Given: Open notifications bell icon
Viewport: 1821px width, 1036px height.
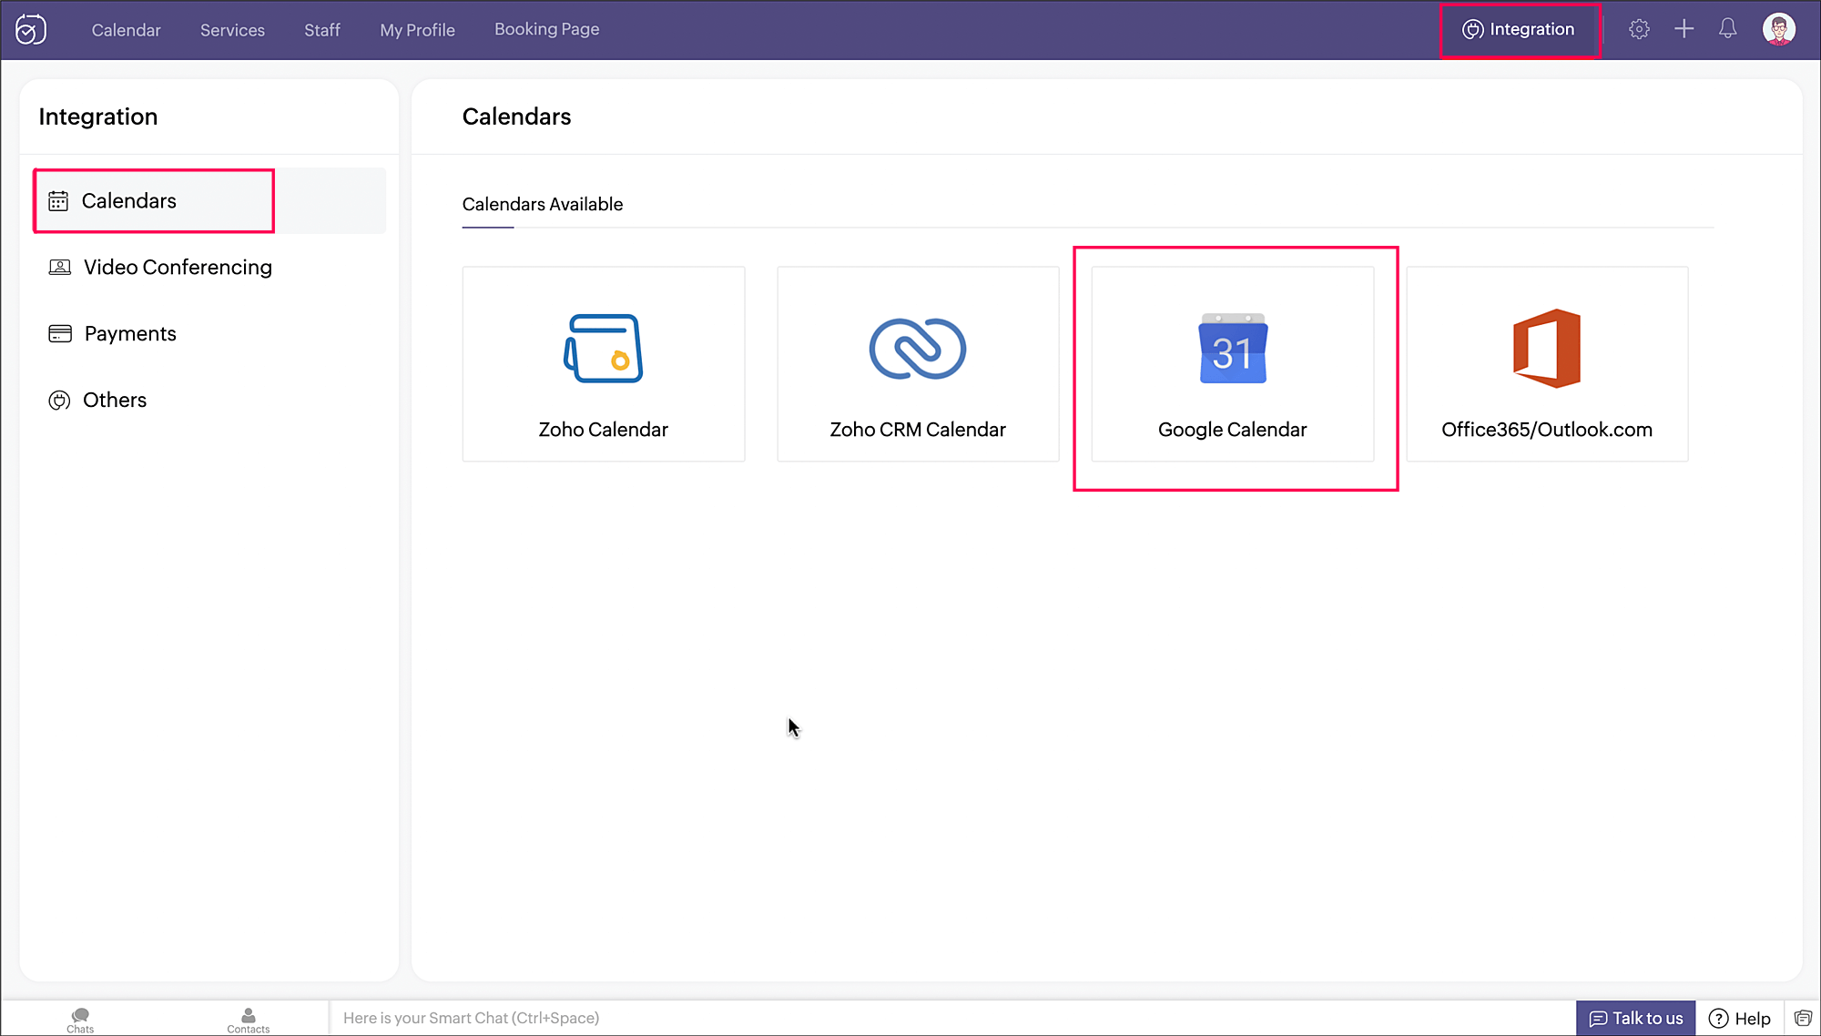Looking at the screenshot, I should [1727, 29].
